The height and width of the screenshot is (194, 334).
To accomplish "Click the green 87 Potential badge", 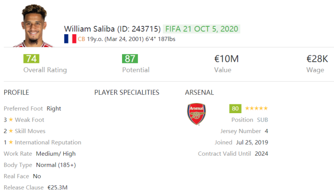I will [129, 59].
